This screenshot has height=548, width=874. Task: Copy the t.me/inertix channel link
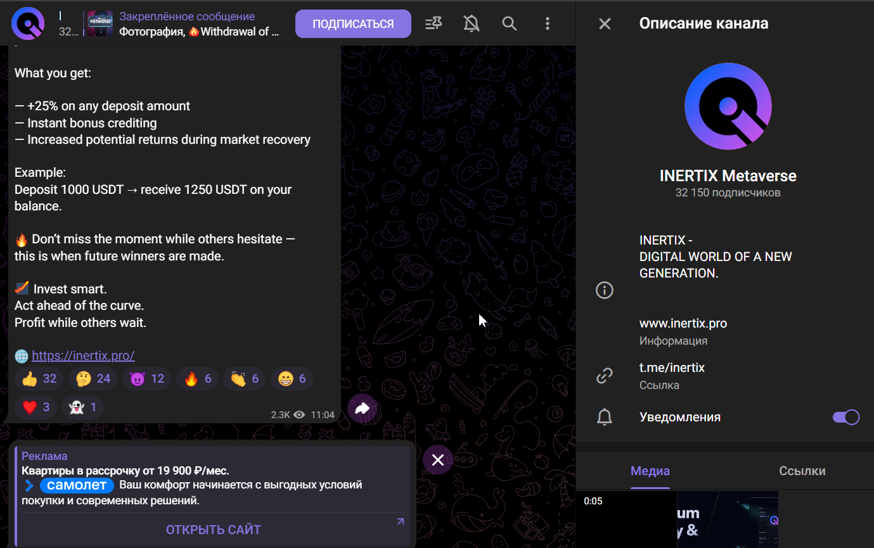(x=672, y=367)
